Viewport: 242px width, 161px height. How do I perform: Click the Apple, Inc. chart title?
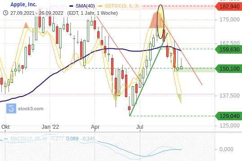click(24, 4)
